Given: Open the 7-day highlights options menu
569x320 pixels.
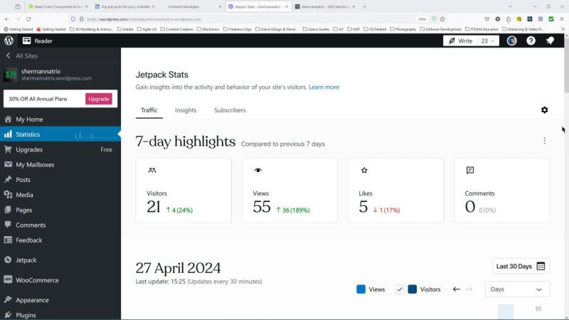Looking at the screenshot, I should (x=544, y=141).
